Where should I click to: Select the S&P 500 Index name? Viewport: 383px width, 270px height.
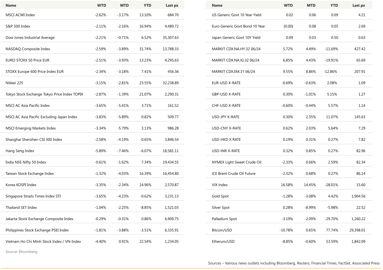coord(18,26)
